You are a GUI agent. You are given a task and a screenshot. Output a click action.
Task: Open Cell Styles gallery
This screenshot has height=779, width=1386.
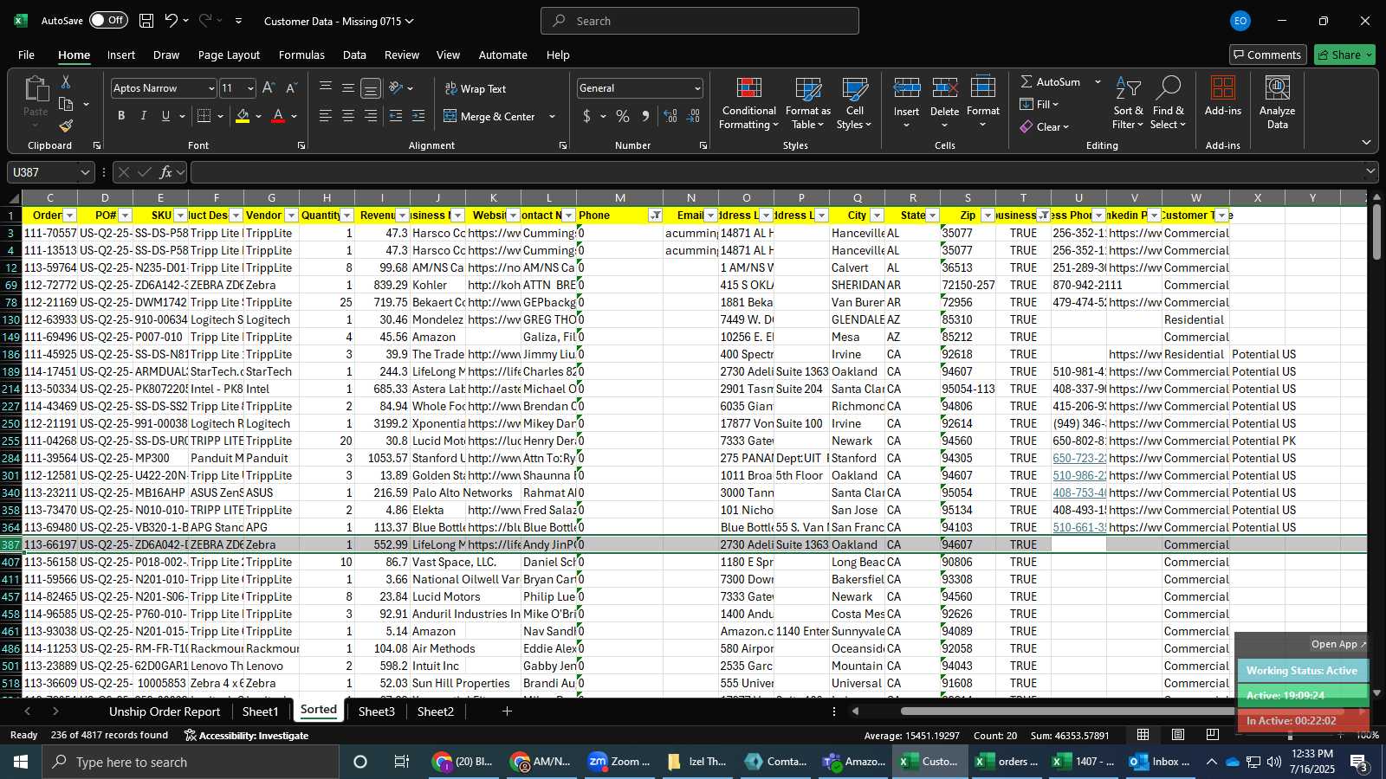click(855, 104)
